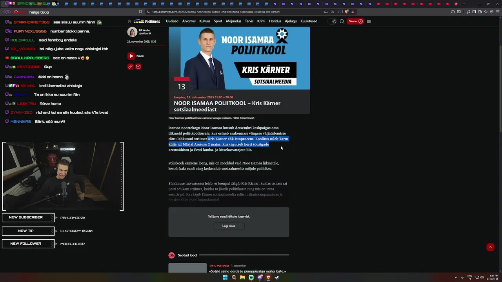This screenshot has width=502, height=282.
Task: Click chat message 'Räve homo' by LEEKTRU
Action: pos(50,104)
